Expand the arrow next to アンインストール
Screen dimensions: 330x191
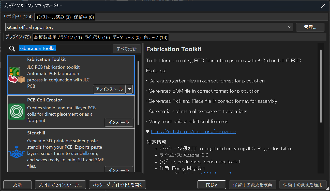tap(130, 89)
